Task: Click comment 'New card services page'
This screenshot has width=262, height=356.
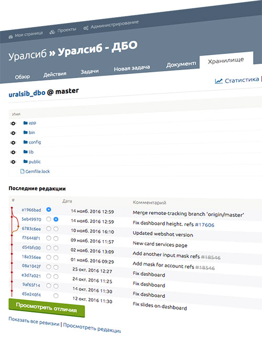Action: pos(160,244)
